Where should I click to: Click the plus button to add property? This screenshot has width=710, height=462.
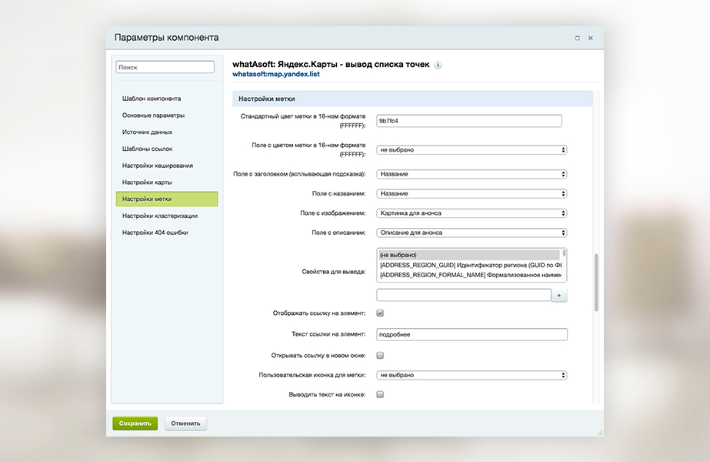click(559, 296)
